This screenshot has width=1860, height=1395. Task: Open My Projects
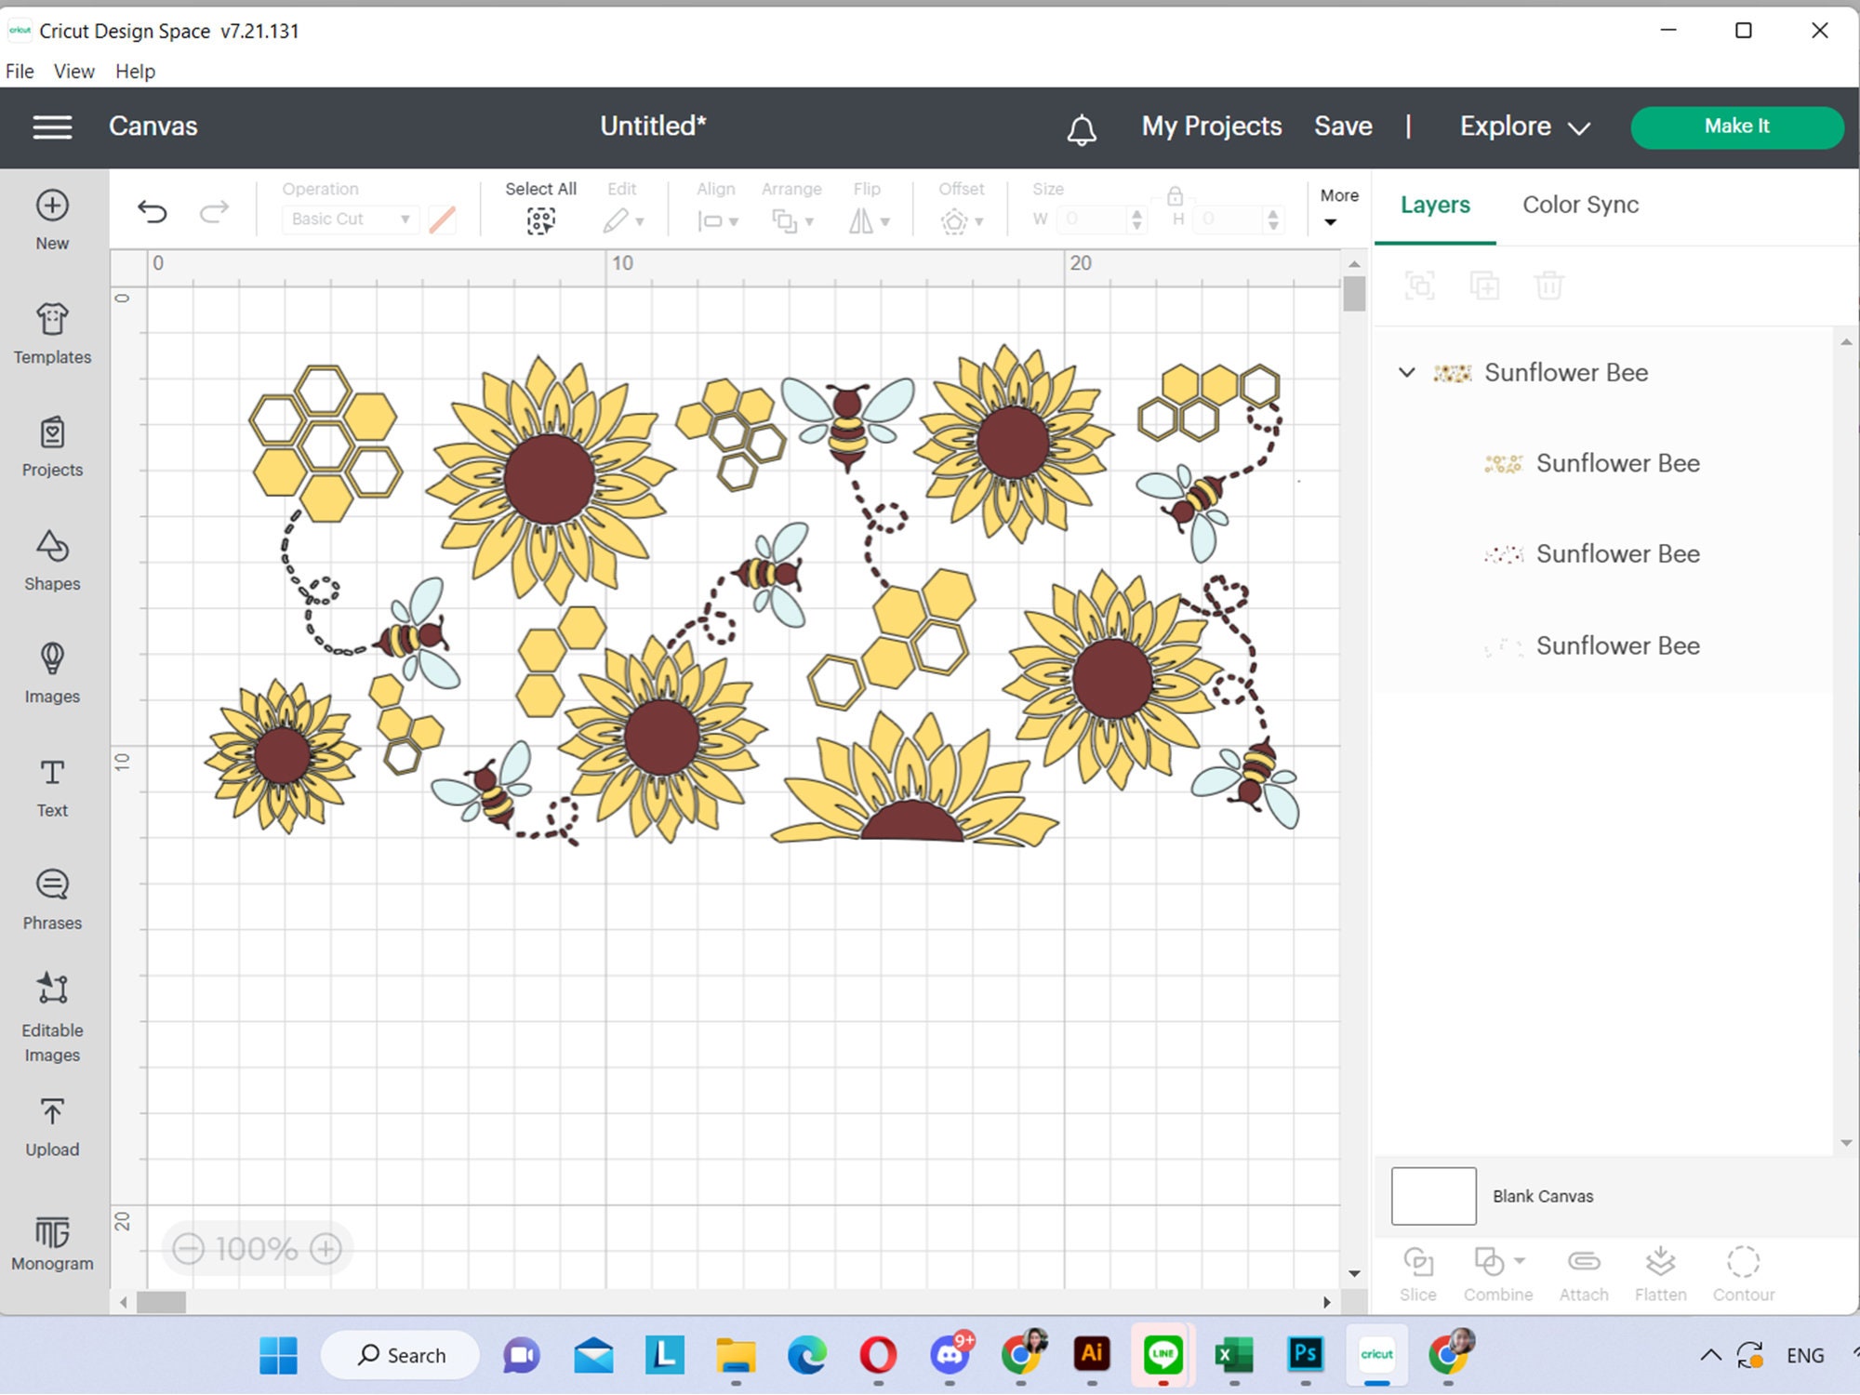pyautogui.click(x=1212, y=126)
